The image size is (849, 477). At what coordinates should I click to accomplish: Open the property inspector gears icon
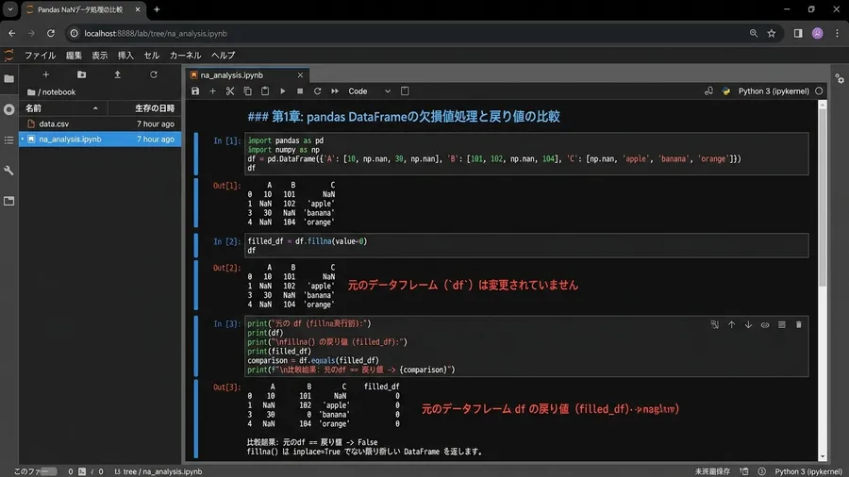tap(840, 79)
